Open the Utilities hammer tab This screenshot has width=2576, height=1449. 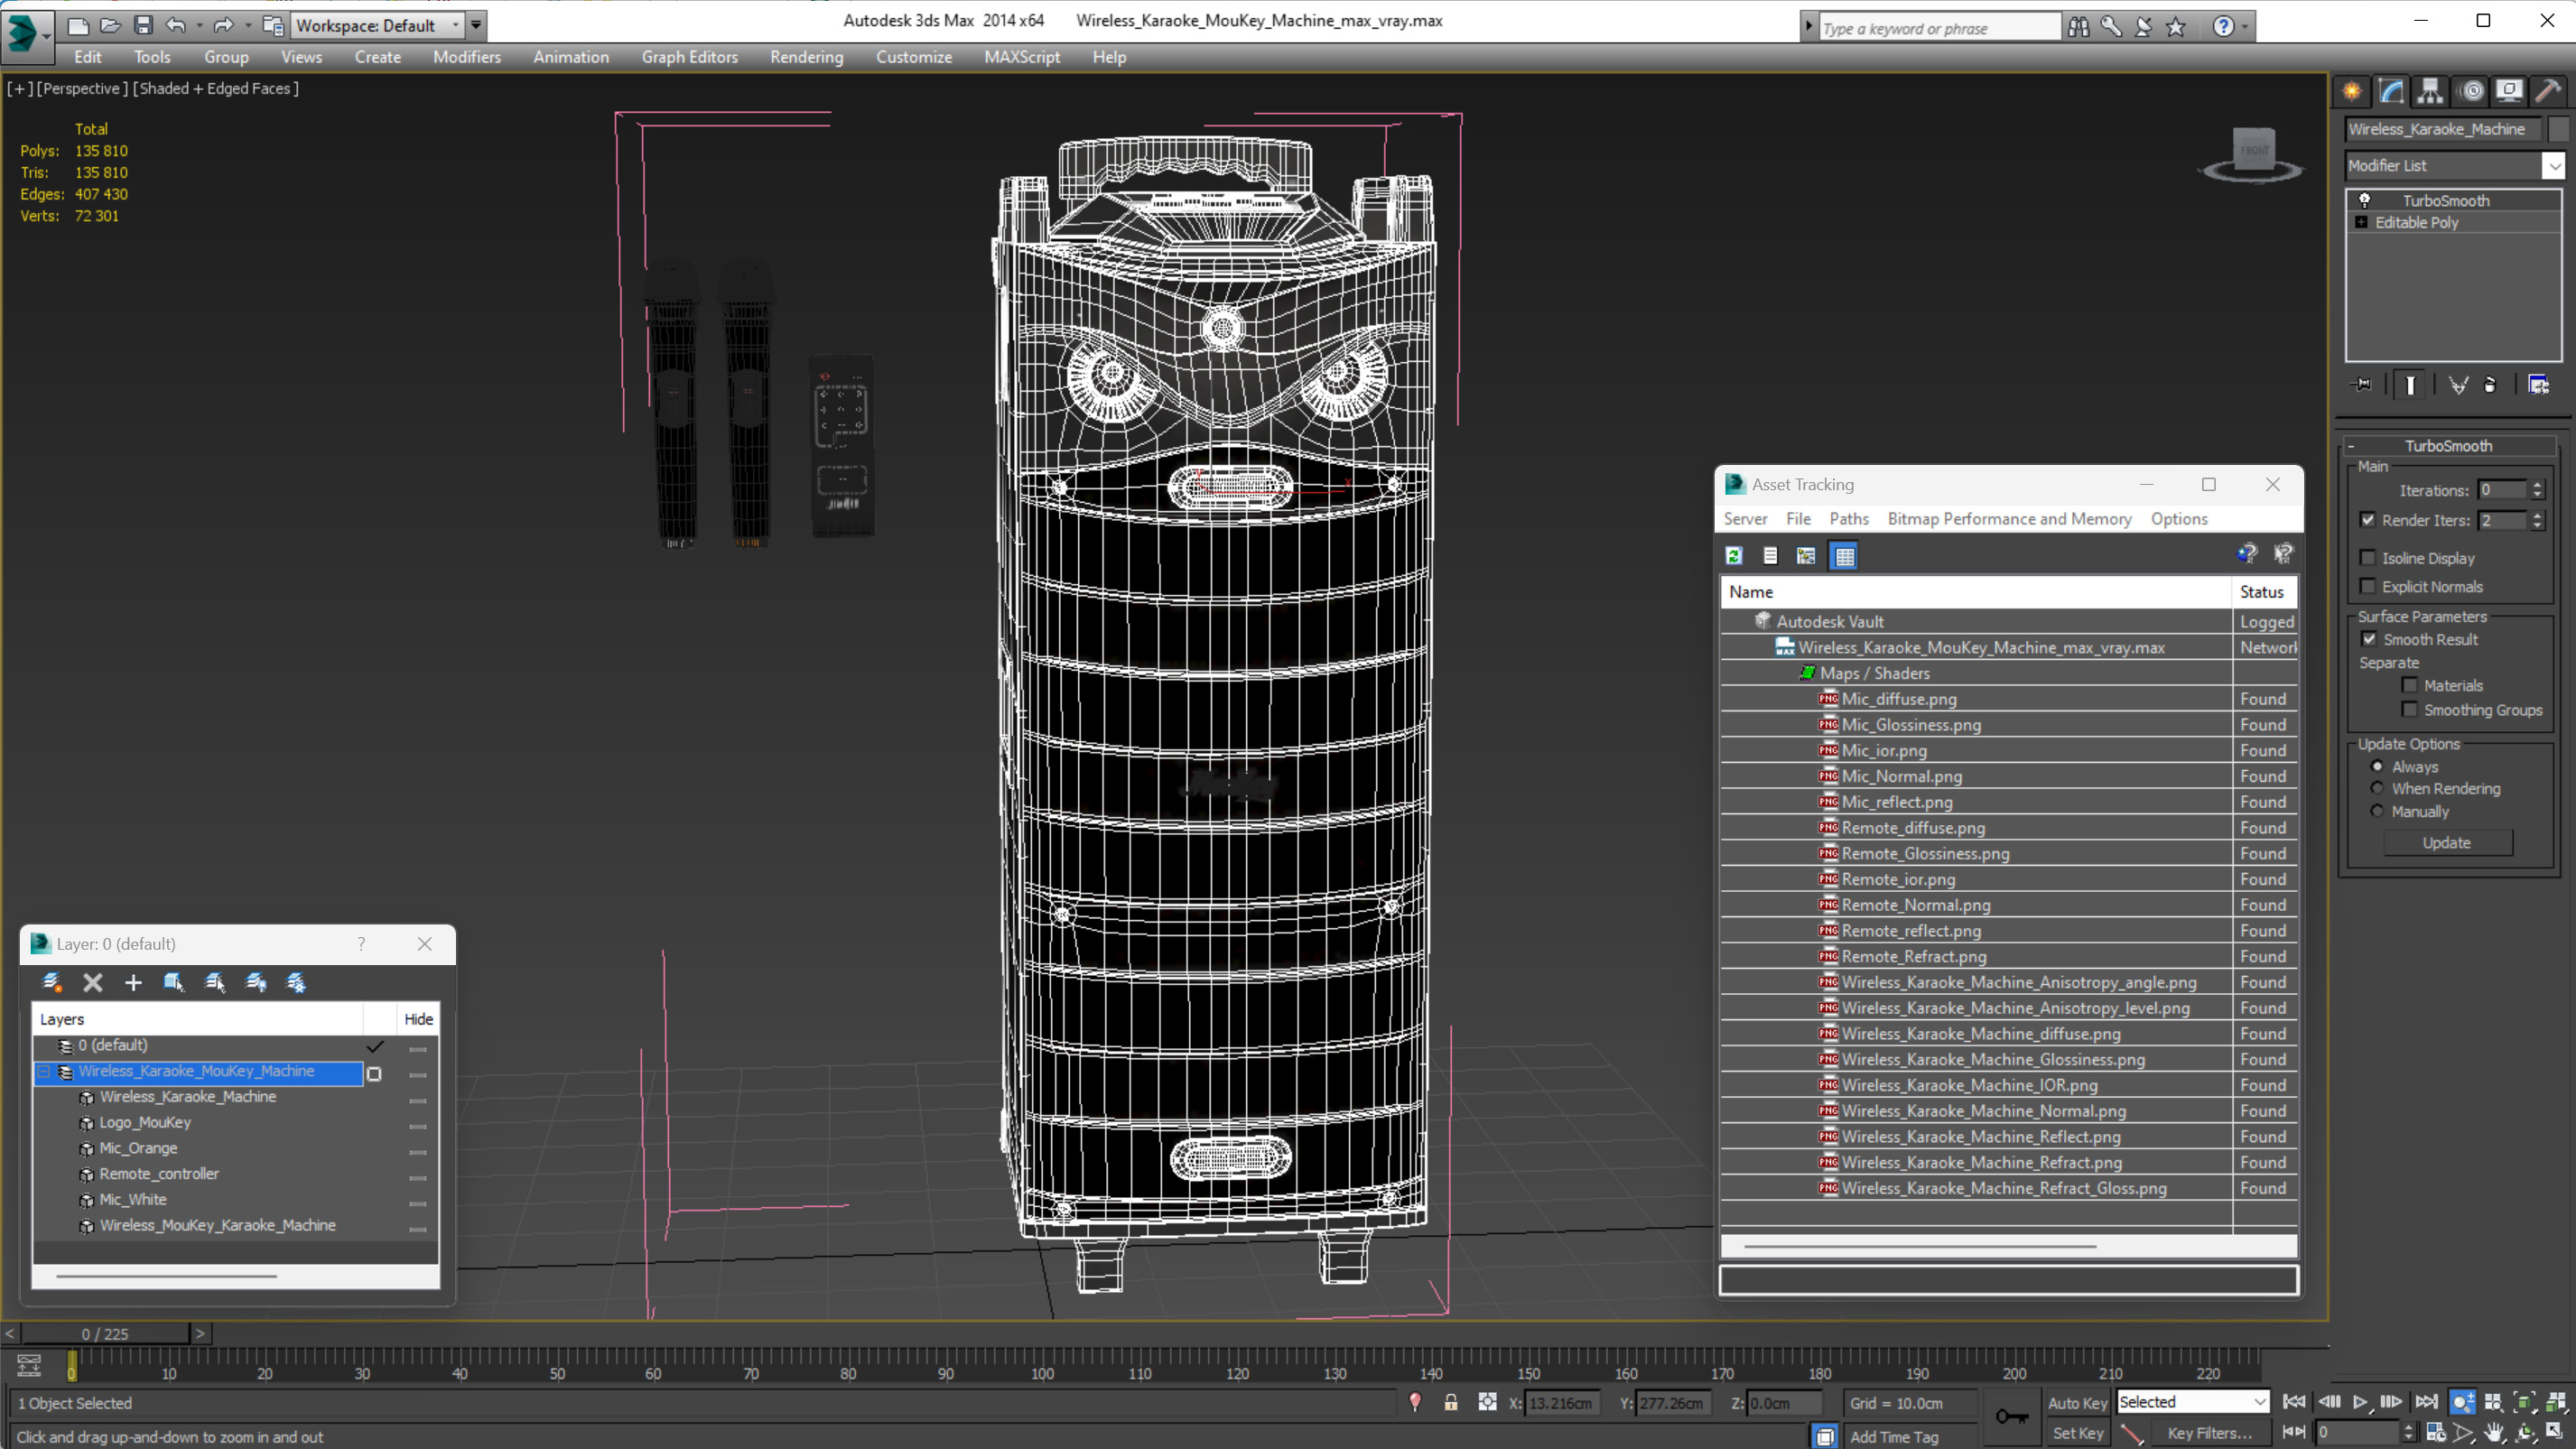[x=2548, y=91]
